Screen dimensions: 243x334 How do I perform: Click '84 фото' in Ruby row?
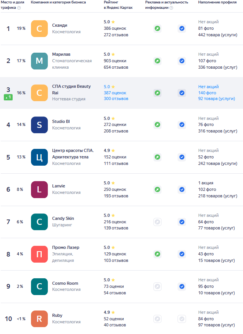[x=206, y=319]
